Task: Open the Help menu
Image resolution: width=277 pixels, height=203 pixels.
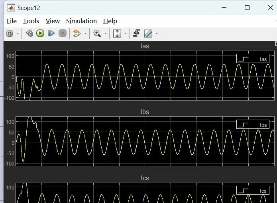Action: click(x=110, y=21)
